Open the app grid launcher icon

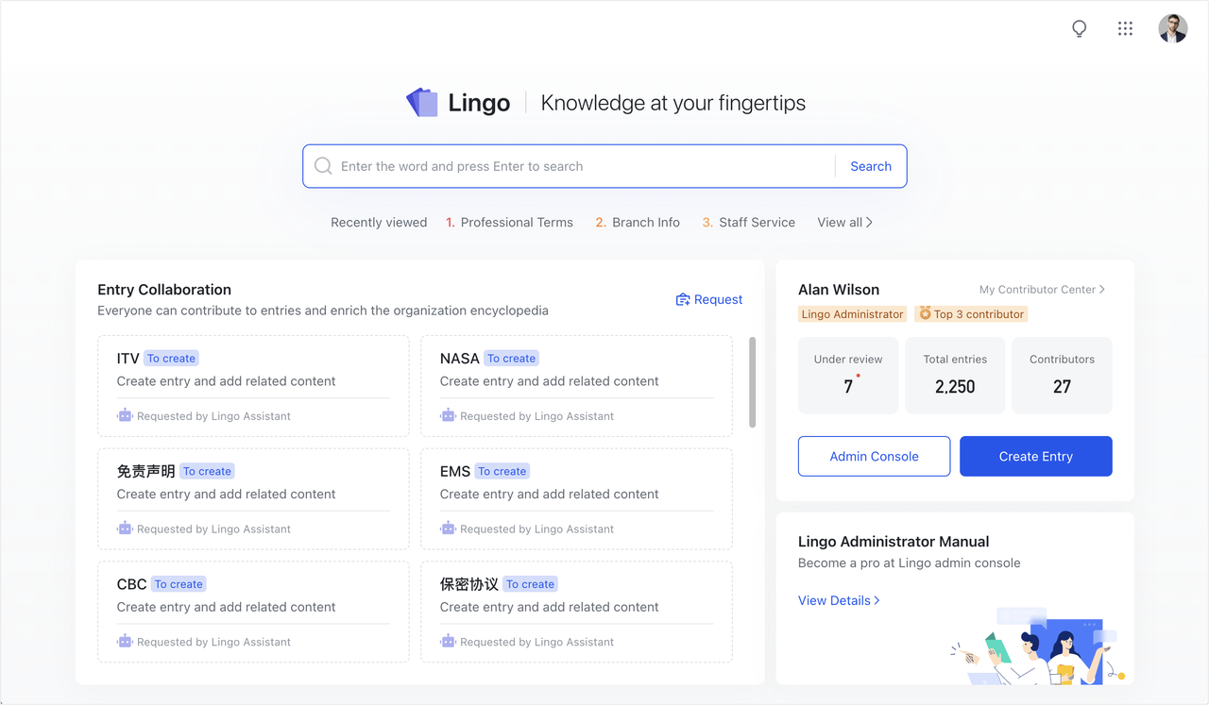(1125, 28)
